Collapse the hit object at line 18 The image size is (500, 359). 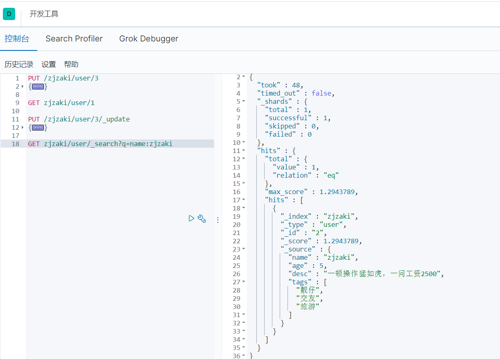(x=244, y=208)
